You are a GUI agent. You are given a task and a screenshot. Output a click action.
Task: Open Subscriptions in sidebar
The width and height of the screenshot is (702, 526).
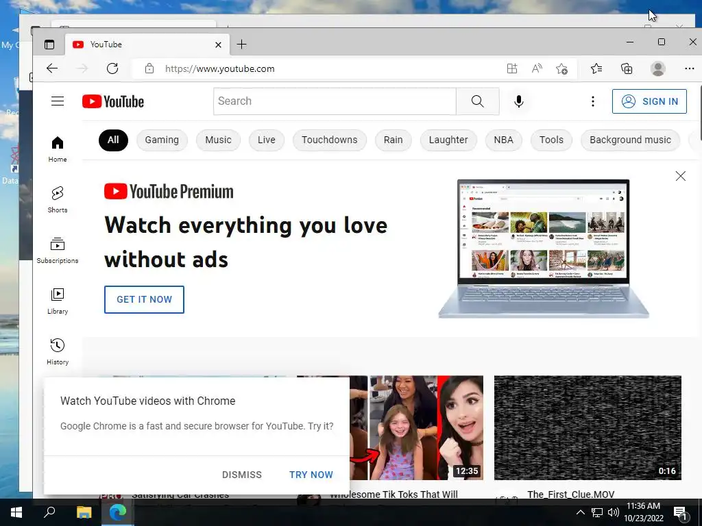point(58,251)
